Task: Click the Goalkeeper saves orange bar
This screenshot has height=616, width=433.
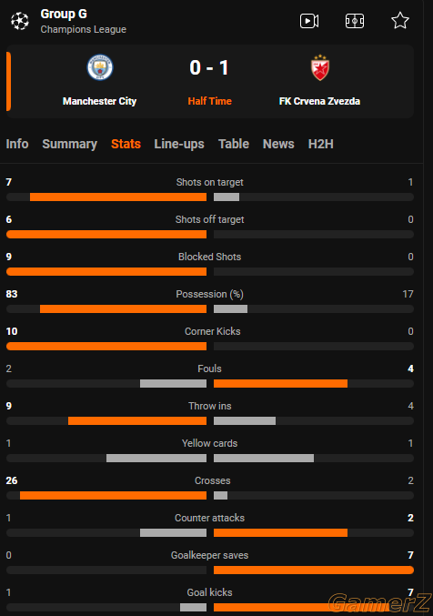Action: point(314,570)
